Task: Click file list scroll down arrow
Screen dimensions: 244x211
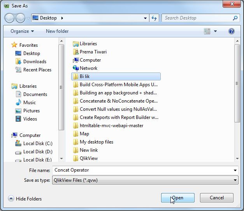Action: tap(237, 159)
